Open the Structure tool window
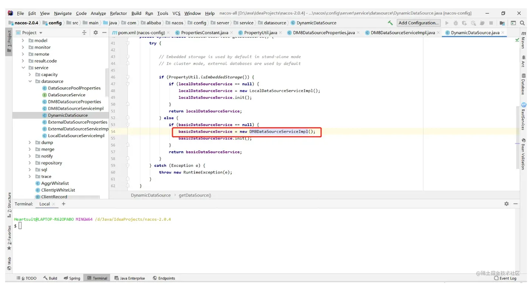Image resolution: width=529 pixels, height=287 pixels. click(9, 205)
